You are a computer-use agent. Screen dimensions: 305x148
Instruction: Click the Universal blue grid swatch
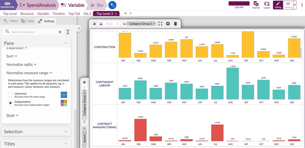click(x=64, y=95)
